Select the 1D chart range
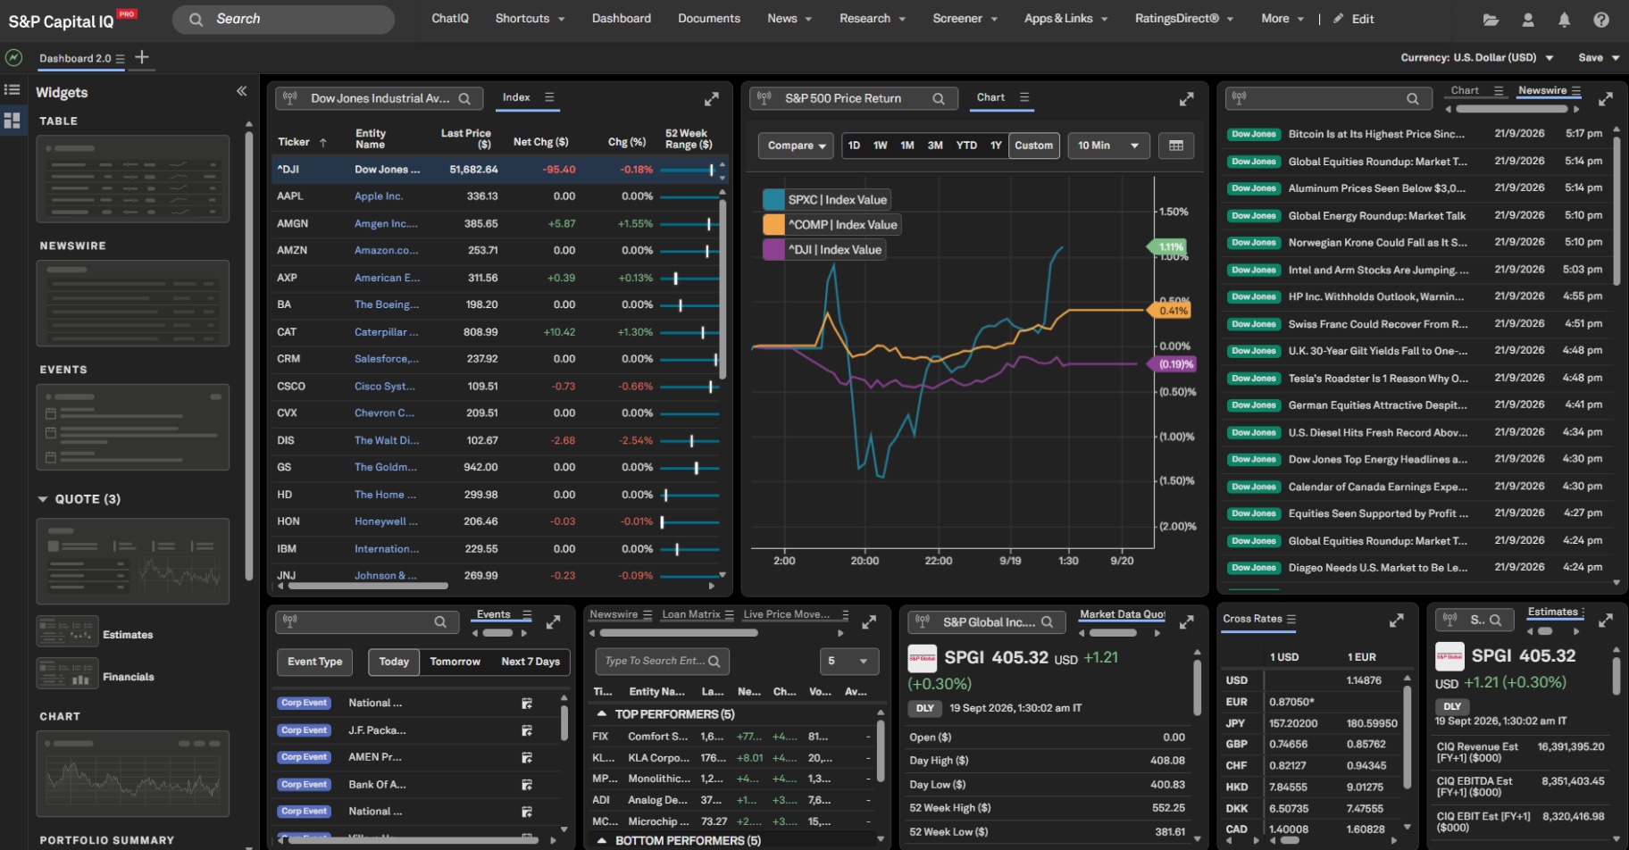 coord(855,146)
